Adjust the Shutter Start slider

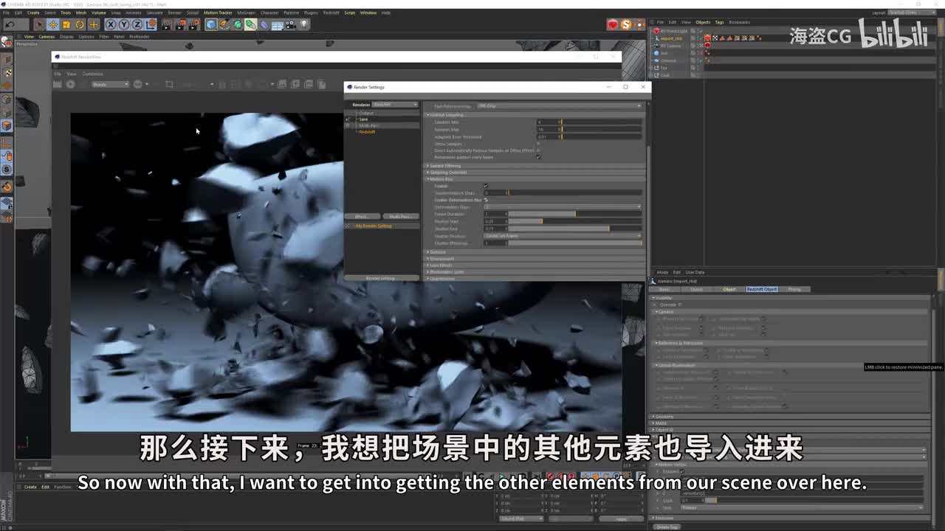[x=575, y=221]
